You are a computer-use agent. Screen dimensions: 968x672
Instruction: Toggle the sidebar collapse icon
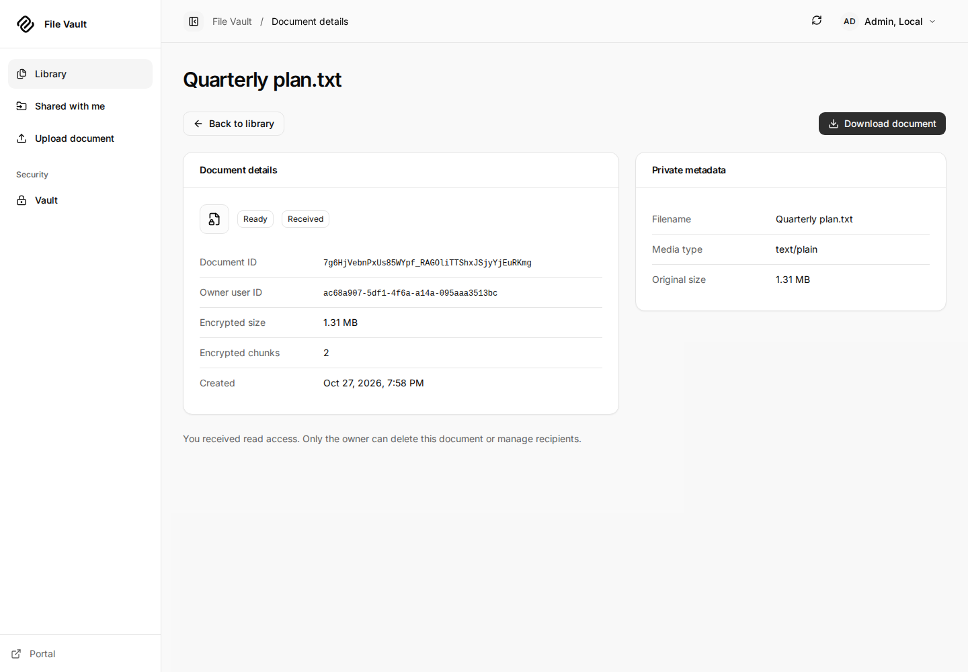coord(194,22)
